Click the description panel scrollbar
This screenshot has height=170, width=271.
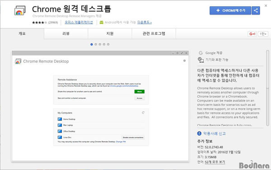pyautogui.click(x=267, y=88)
